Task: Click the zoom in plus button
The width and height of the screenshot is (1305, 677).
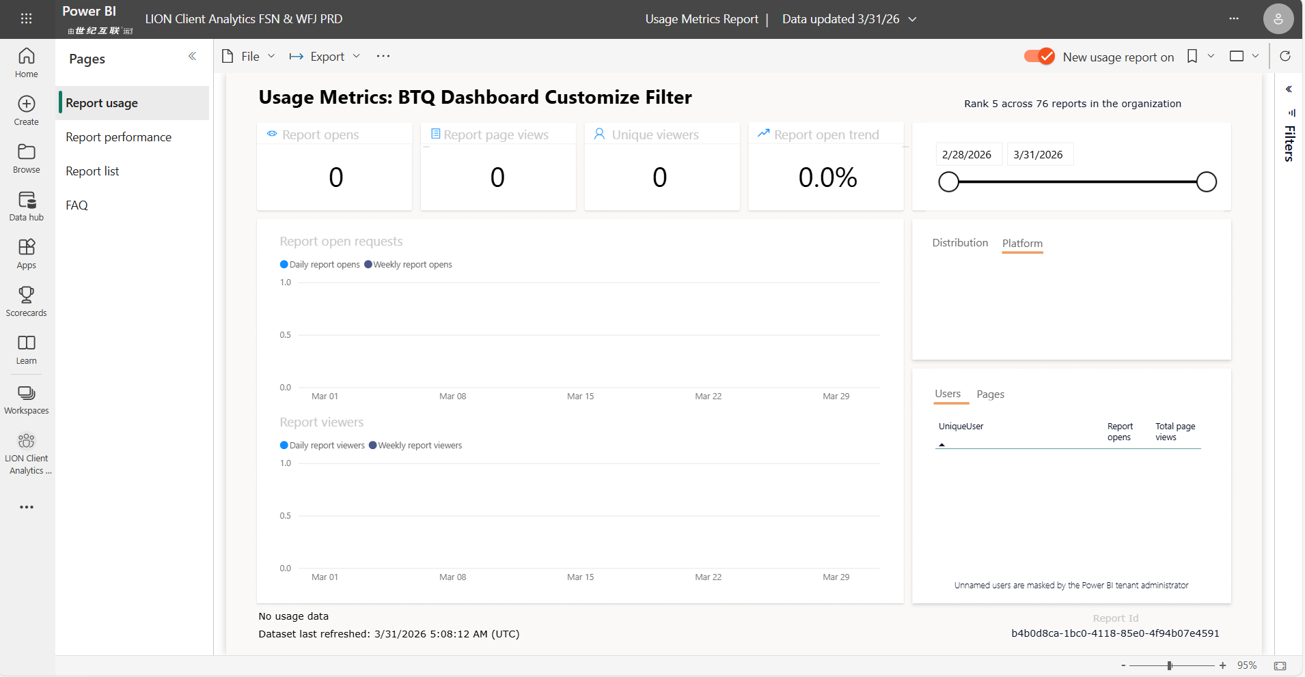Action: 1222,665
